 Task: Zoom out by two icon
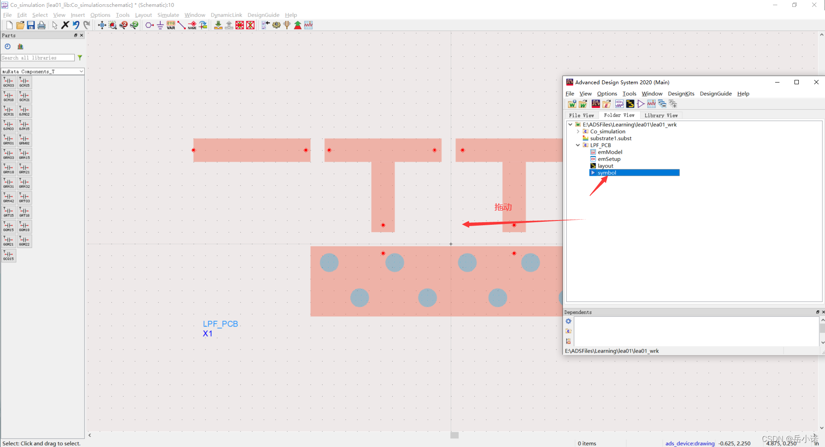pyautogui.click(x=134, y=25)
